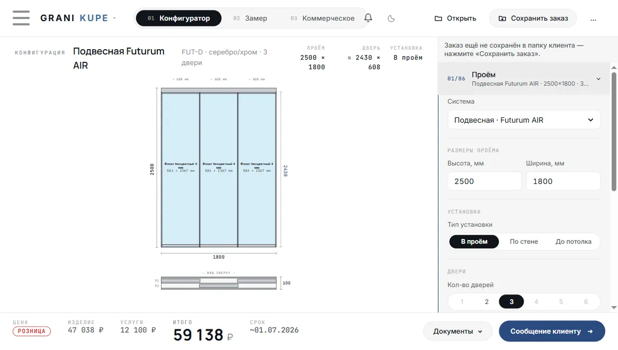Select the right door panel in drawing
Viewport: 618px width, 350px height.
click(x=257, y=169)
